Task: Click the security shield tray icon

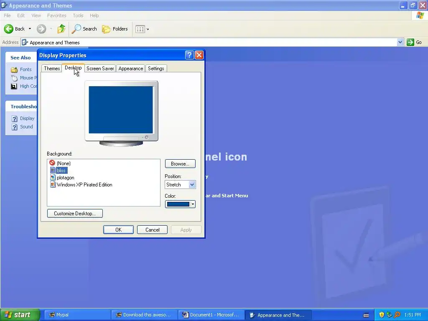Action: (x=382, y=315)
